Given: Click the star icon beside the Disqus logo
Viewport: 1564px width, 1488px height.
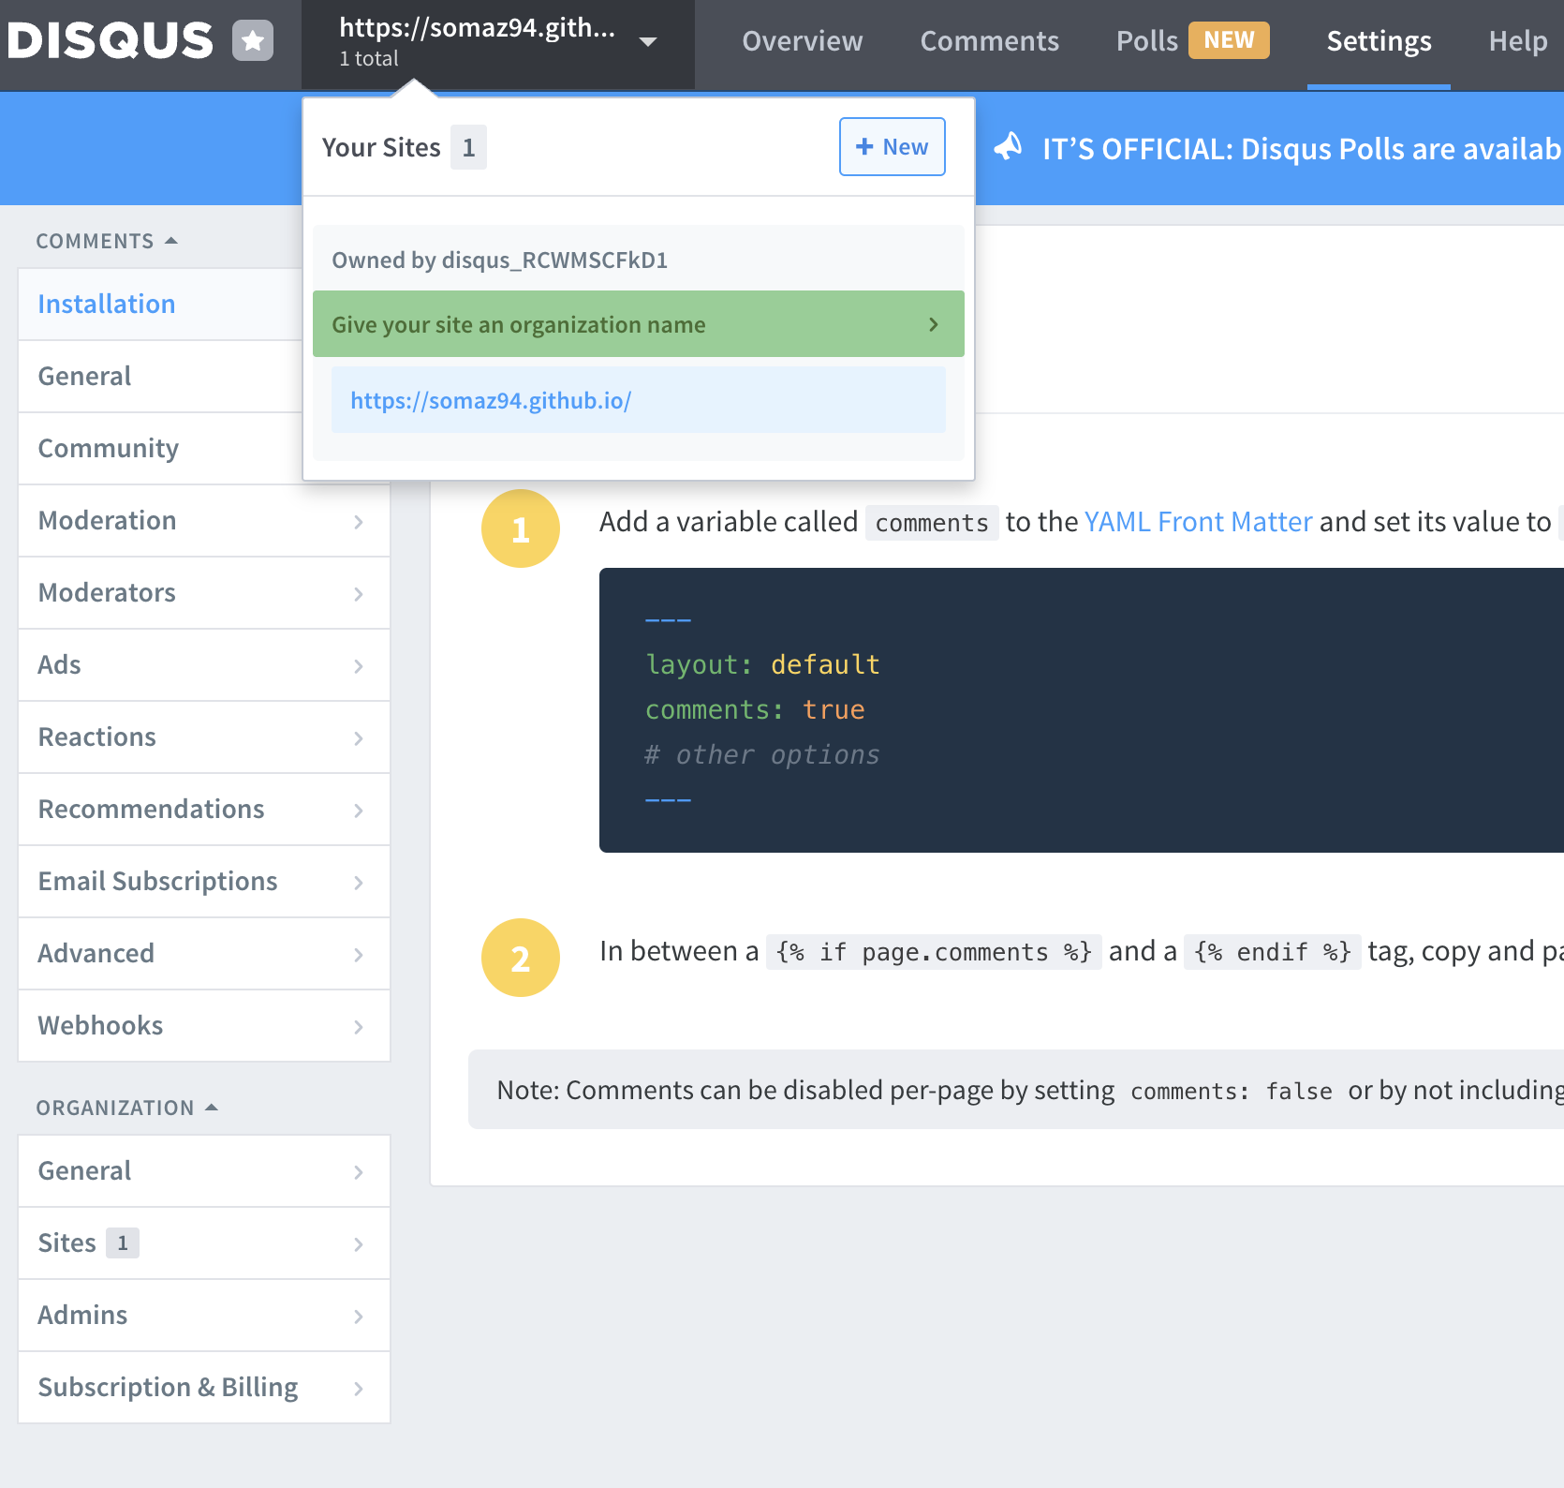Looking at the screenshot, I should tap(253, 40).
